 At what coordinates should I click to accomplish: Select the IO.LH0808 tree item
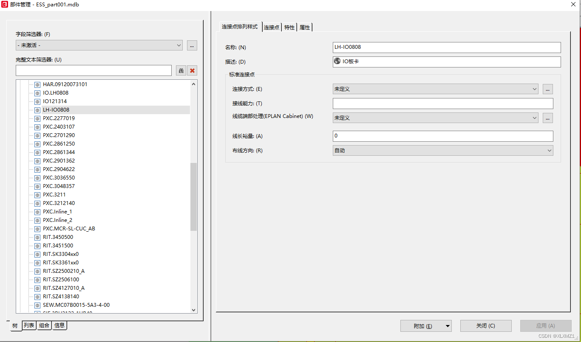point(56,93)
